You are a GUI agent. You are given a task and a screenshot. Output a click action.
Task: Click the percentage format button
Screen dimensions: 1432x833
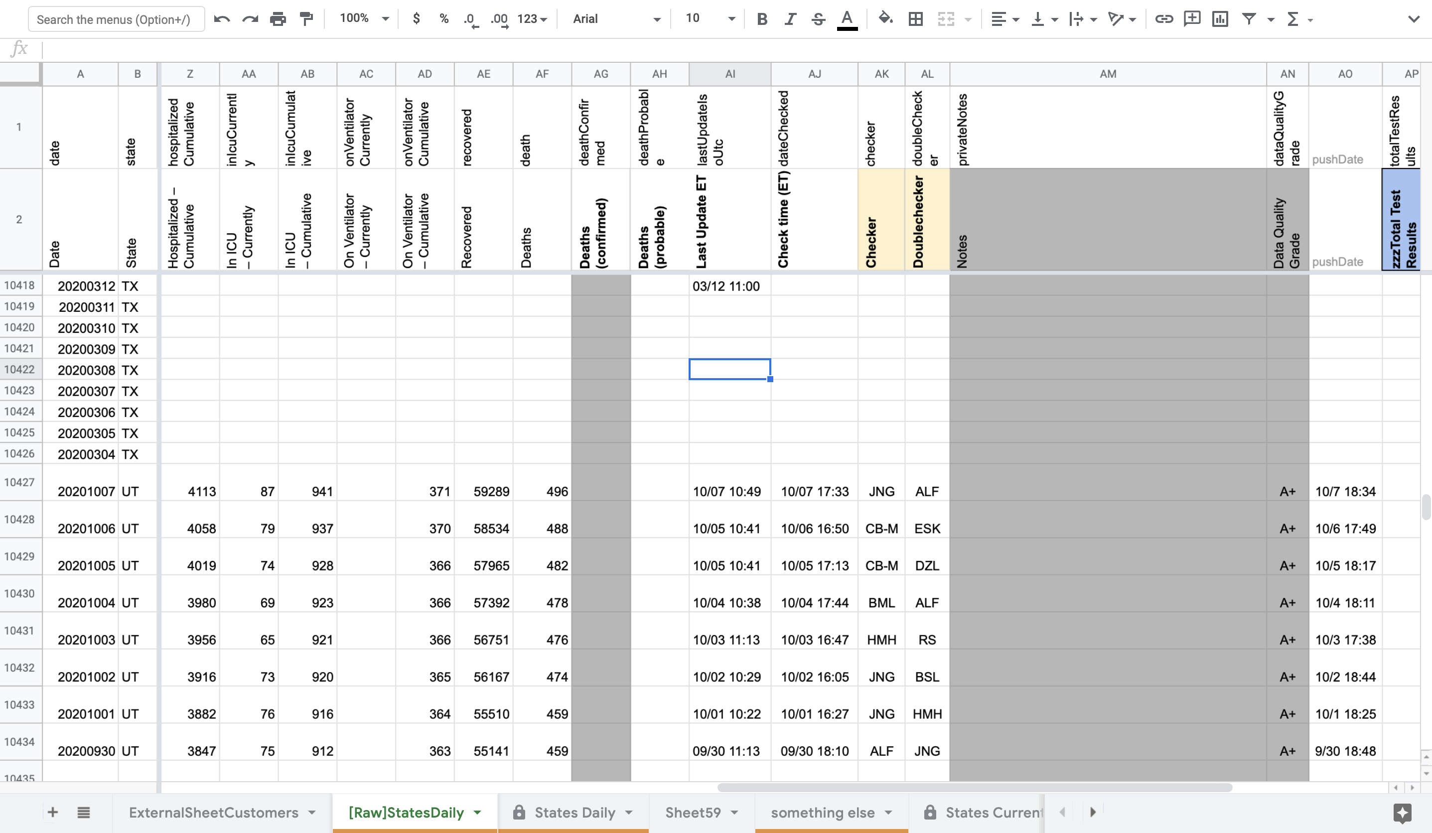pyautogui.click(x=443, y=19)
